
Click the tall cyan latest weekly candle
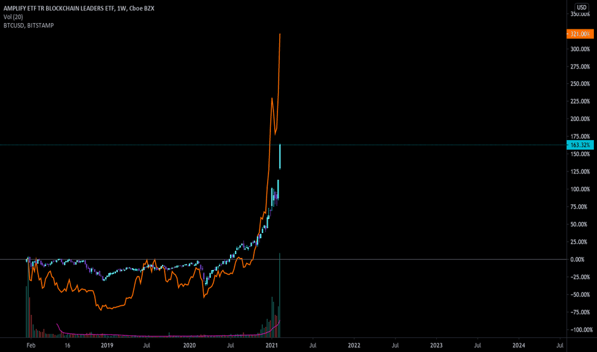[x=280, y=157]
